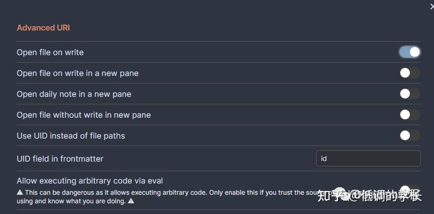Select 'Open file without write in new pane' label

point(84,115)
